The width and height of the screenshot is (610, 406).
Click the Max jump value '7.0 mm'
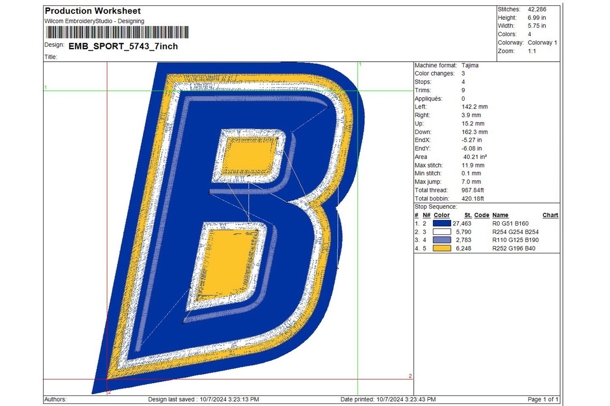point(471,182)
